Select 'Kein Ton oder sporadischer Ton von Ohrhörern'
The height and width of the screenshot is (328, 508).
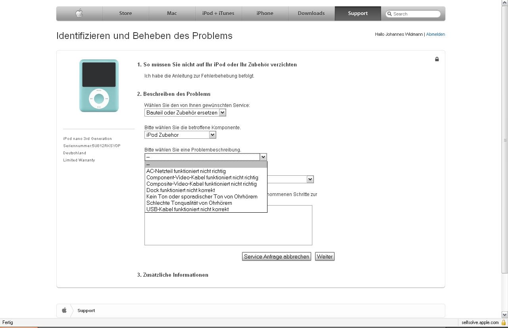click(x=206, y=196)
